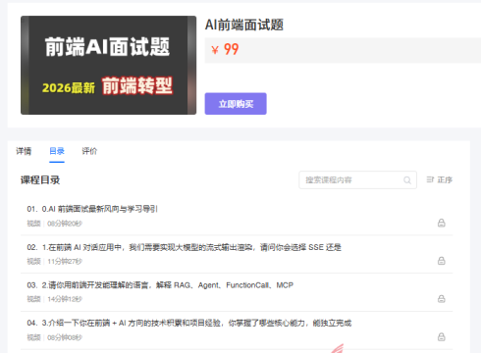Focus the 搜索课程内容 search field

[x=357, y=179]
